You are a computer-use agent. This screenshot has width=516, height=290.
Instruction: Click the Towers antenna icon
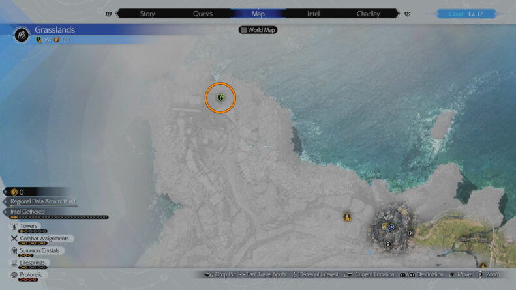(x=14, y=226)
